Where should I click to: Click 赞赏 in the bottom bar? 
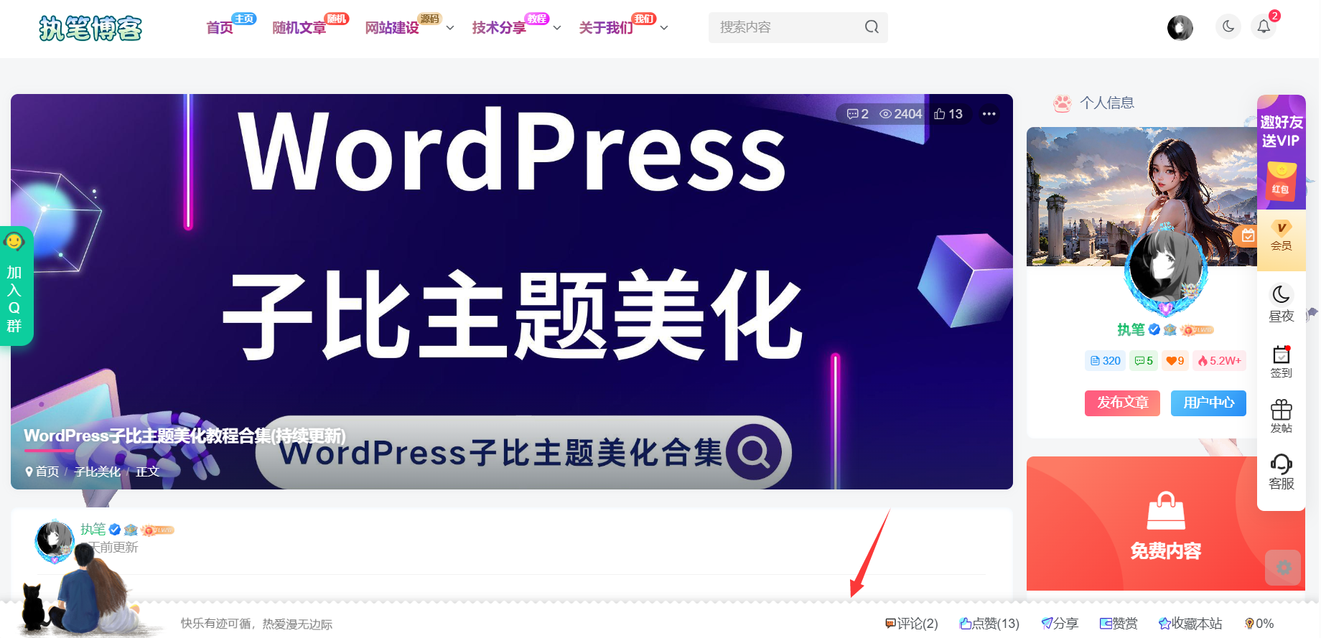1119,624
